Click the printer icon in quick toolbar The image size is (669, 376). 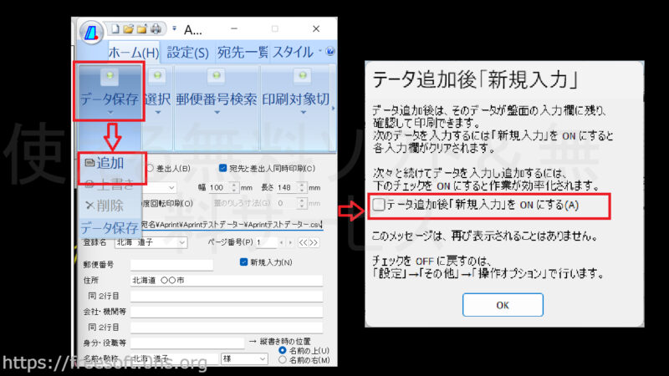[155, 29]
